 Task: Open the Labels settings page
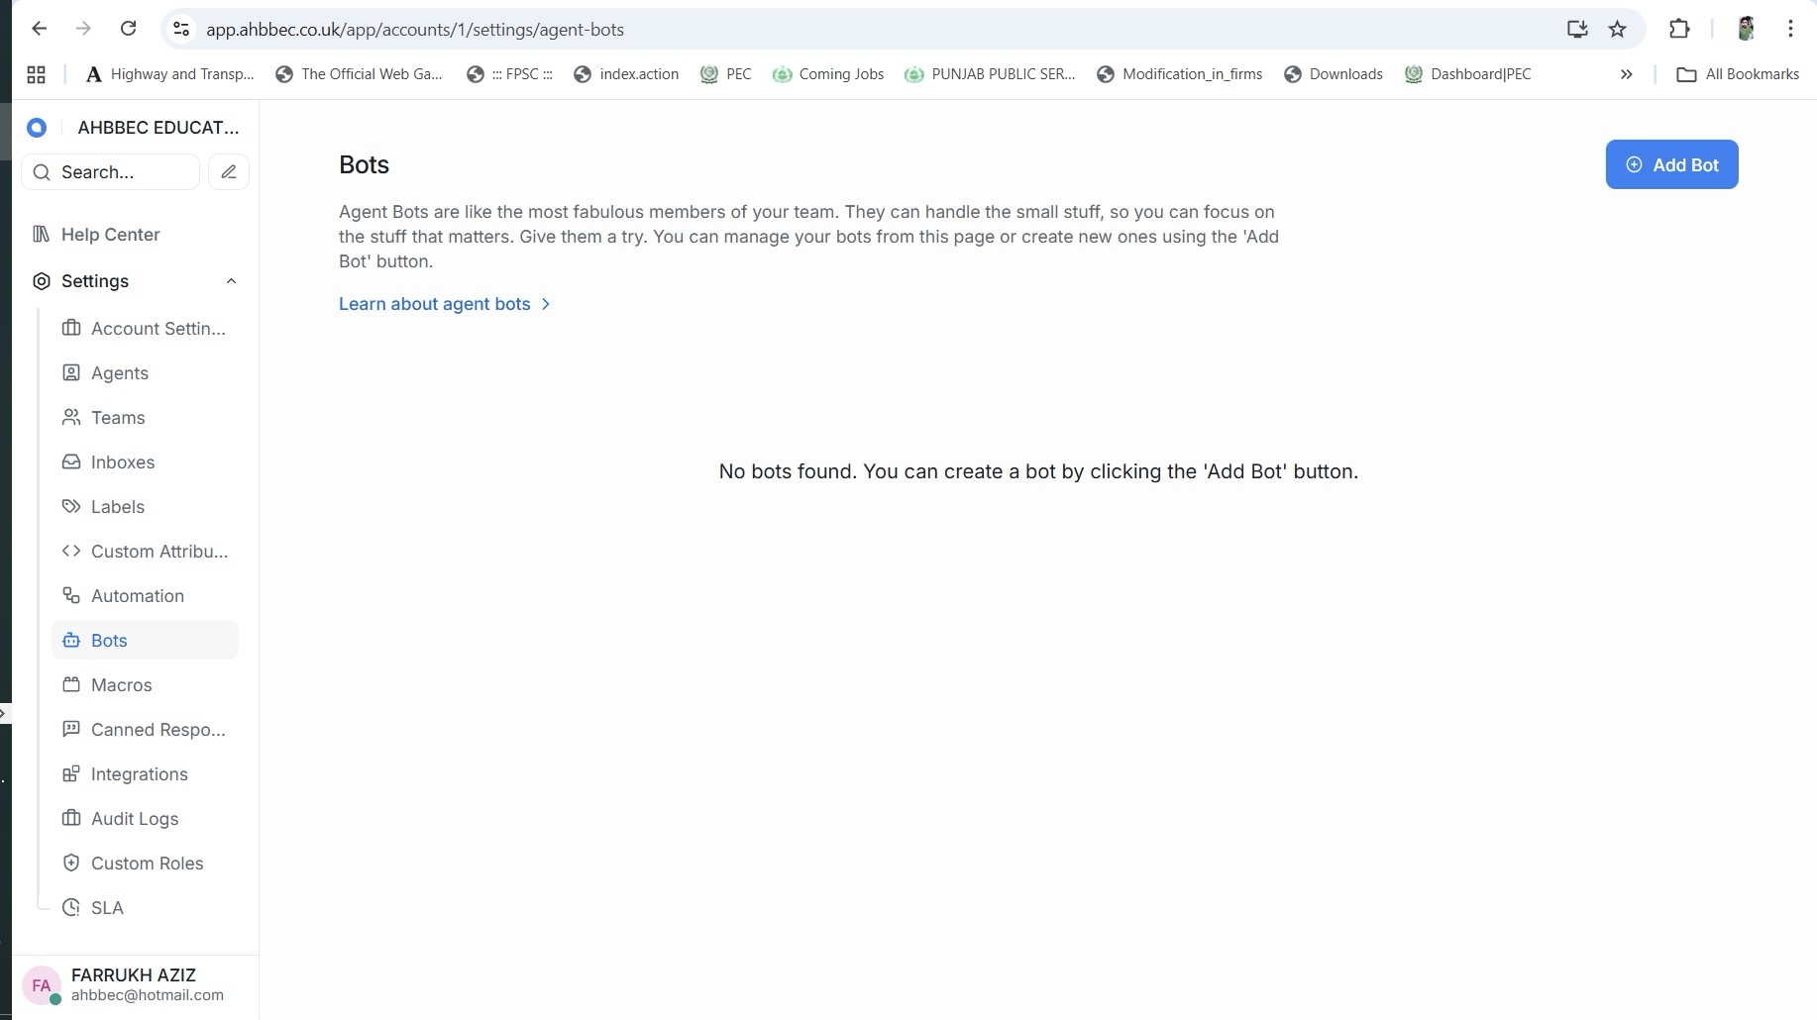(x=117, y=507)
